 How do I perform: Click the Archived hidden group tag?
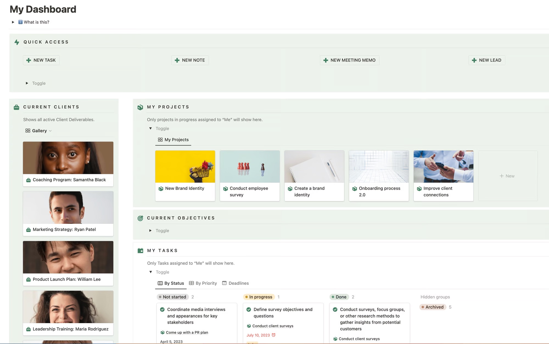[x=433, y=307]
